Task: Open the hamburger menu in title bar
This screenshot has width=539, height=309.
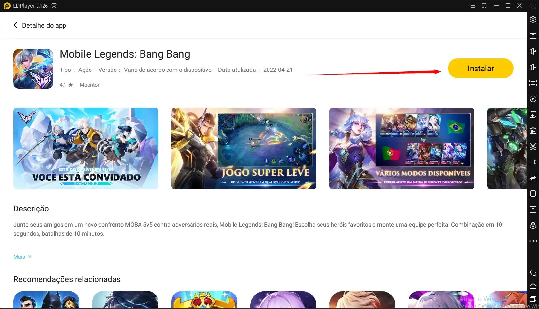Action: [473, 6]
